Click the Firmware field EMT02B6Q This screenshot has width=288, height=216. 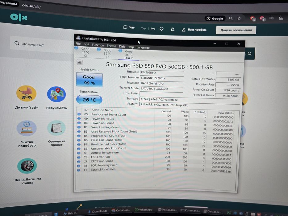pos(162,73)
